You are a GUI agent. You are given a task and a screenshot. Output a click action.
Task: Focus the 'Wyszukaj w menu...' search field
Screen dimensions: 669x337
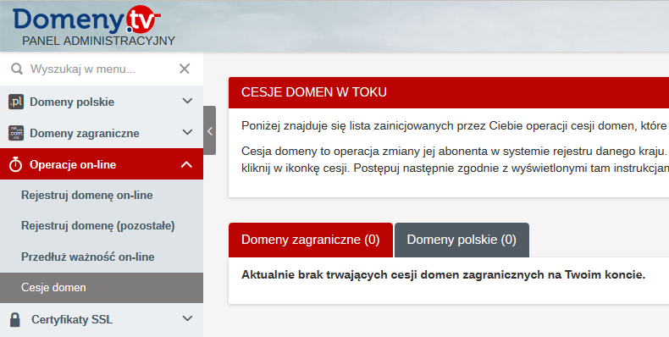101,69
